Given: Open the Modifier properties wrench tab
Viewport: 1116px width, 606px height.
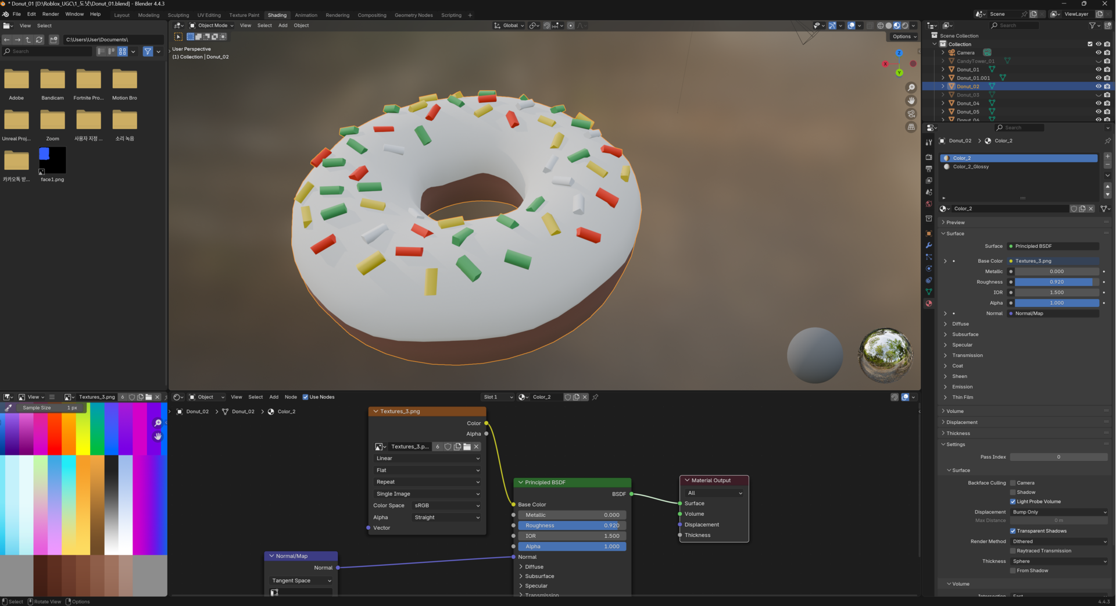Looking at the screenshot, I should pos(928,244).
